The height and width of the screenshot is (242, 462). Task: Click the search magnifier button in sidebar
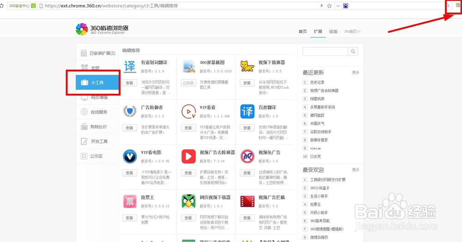353,52
